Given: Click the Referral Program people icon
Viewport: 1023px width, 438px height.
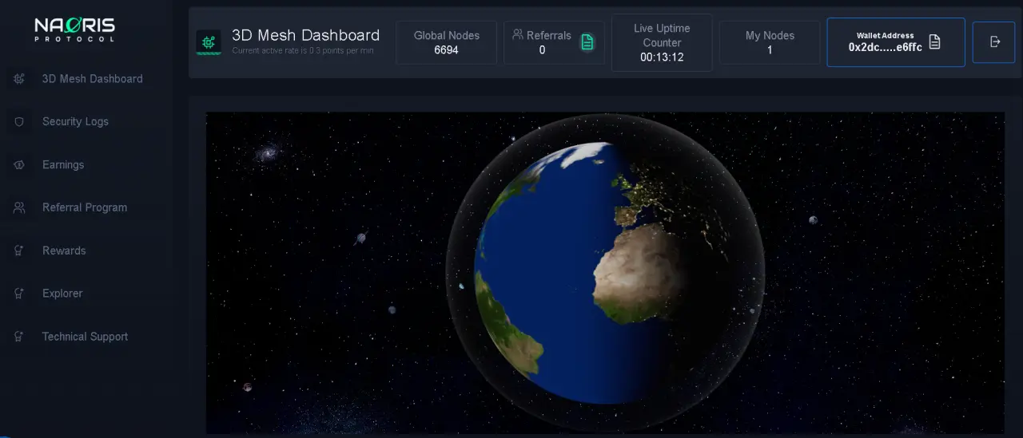Looking at the screenshot, I should click(19, 207).
